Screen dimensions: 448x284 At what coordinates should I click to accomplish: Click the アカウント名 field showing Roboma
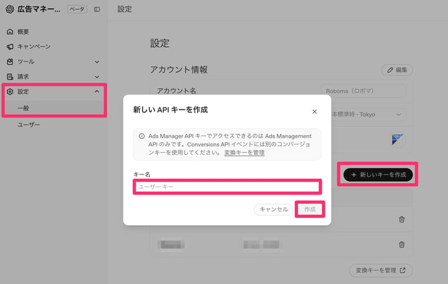(x=363, y=91)
